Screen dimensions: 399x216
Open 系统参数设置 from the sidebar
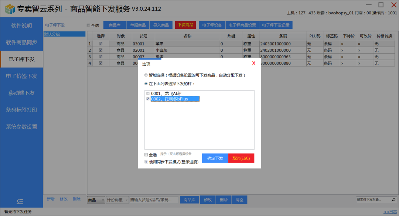(x=21, y=127)
